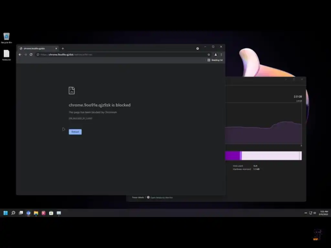Click the memory composition bar in Task Manager
Image resolution: width=331 pixels, height=248 pixels.
tap(263, 156)
